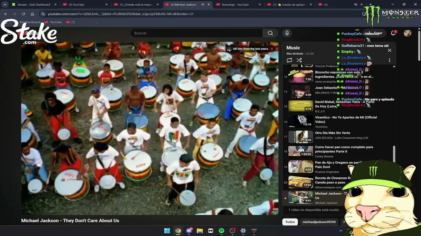View site information icon in address bar
Screen dimensions: 421x236
click(42, 14)
